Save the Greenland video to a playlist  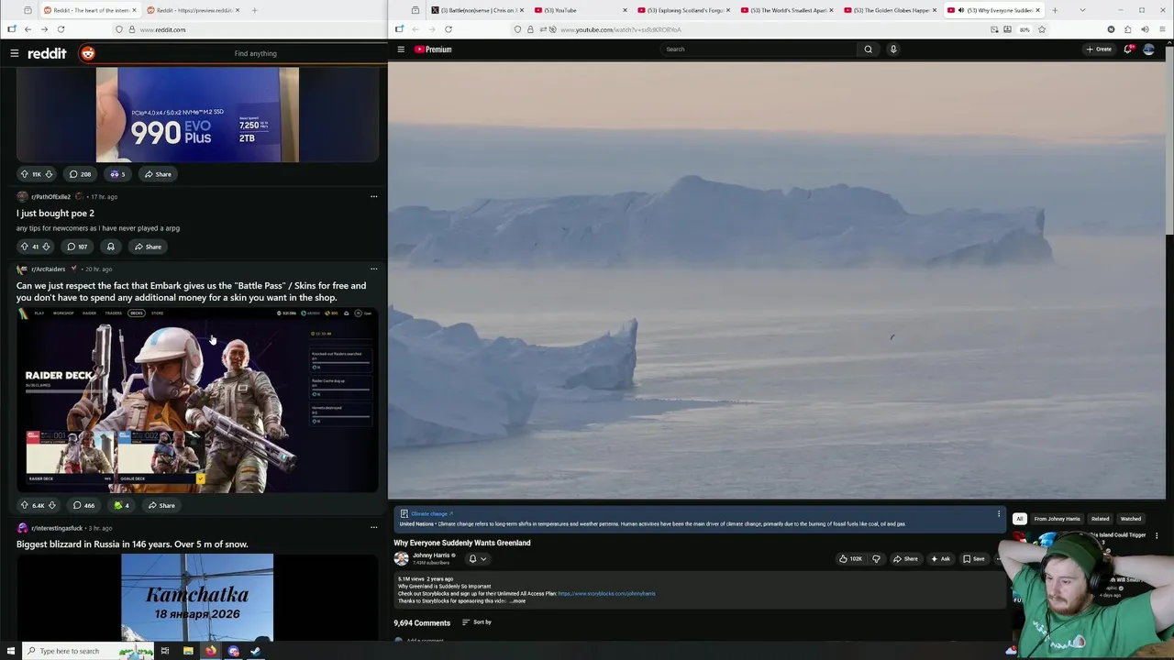point(974,559)
